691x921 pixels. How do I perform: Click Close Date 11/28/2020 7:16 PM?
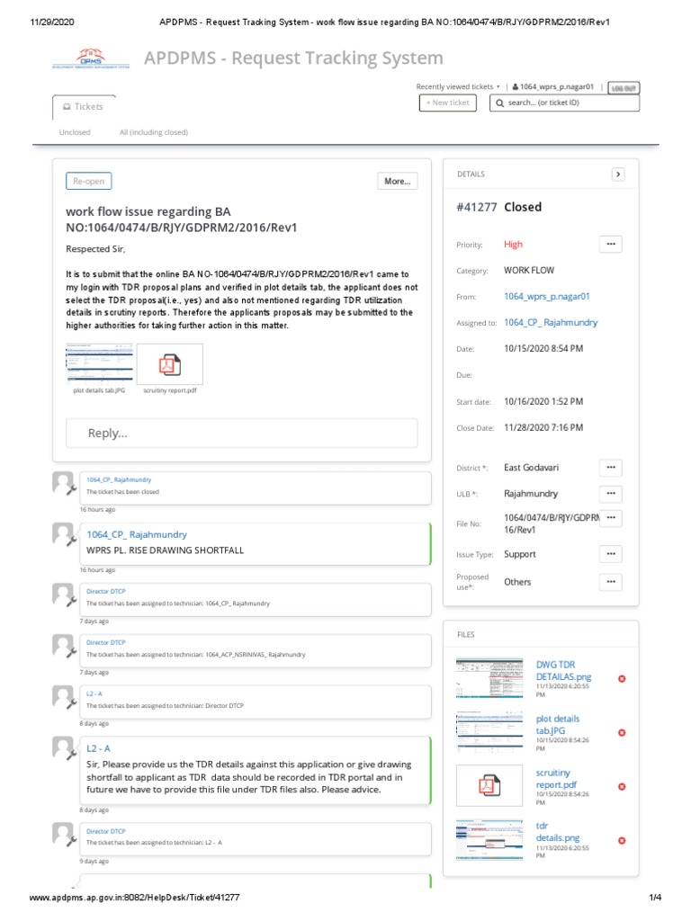(x=543, y=427)
